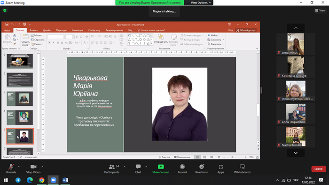329x185 pixels.
Task: Click the Record meeting icon
Action: 182,167
